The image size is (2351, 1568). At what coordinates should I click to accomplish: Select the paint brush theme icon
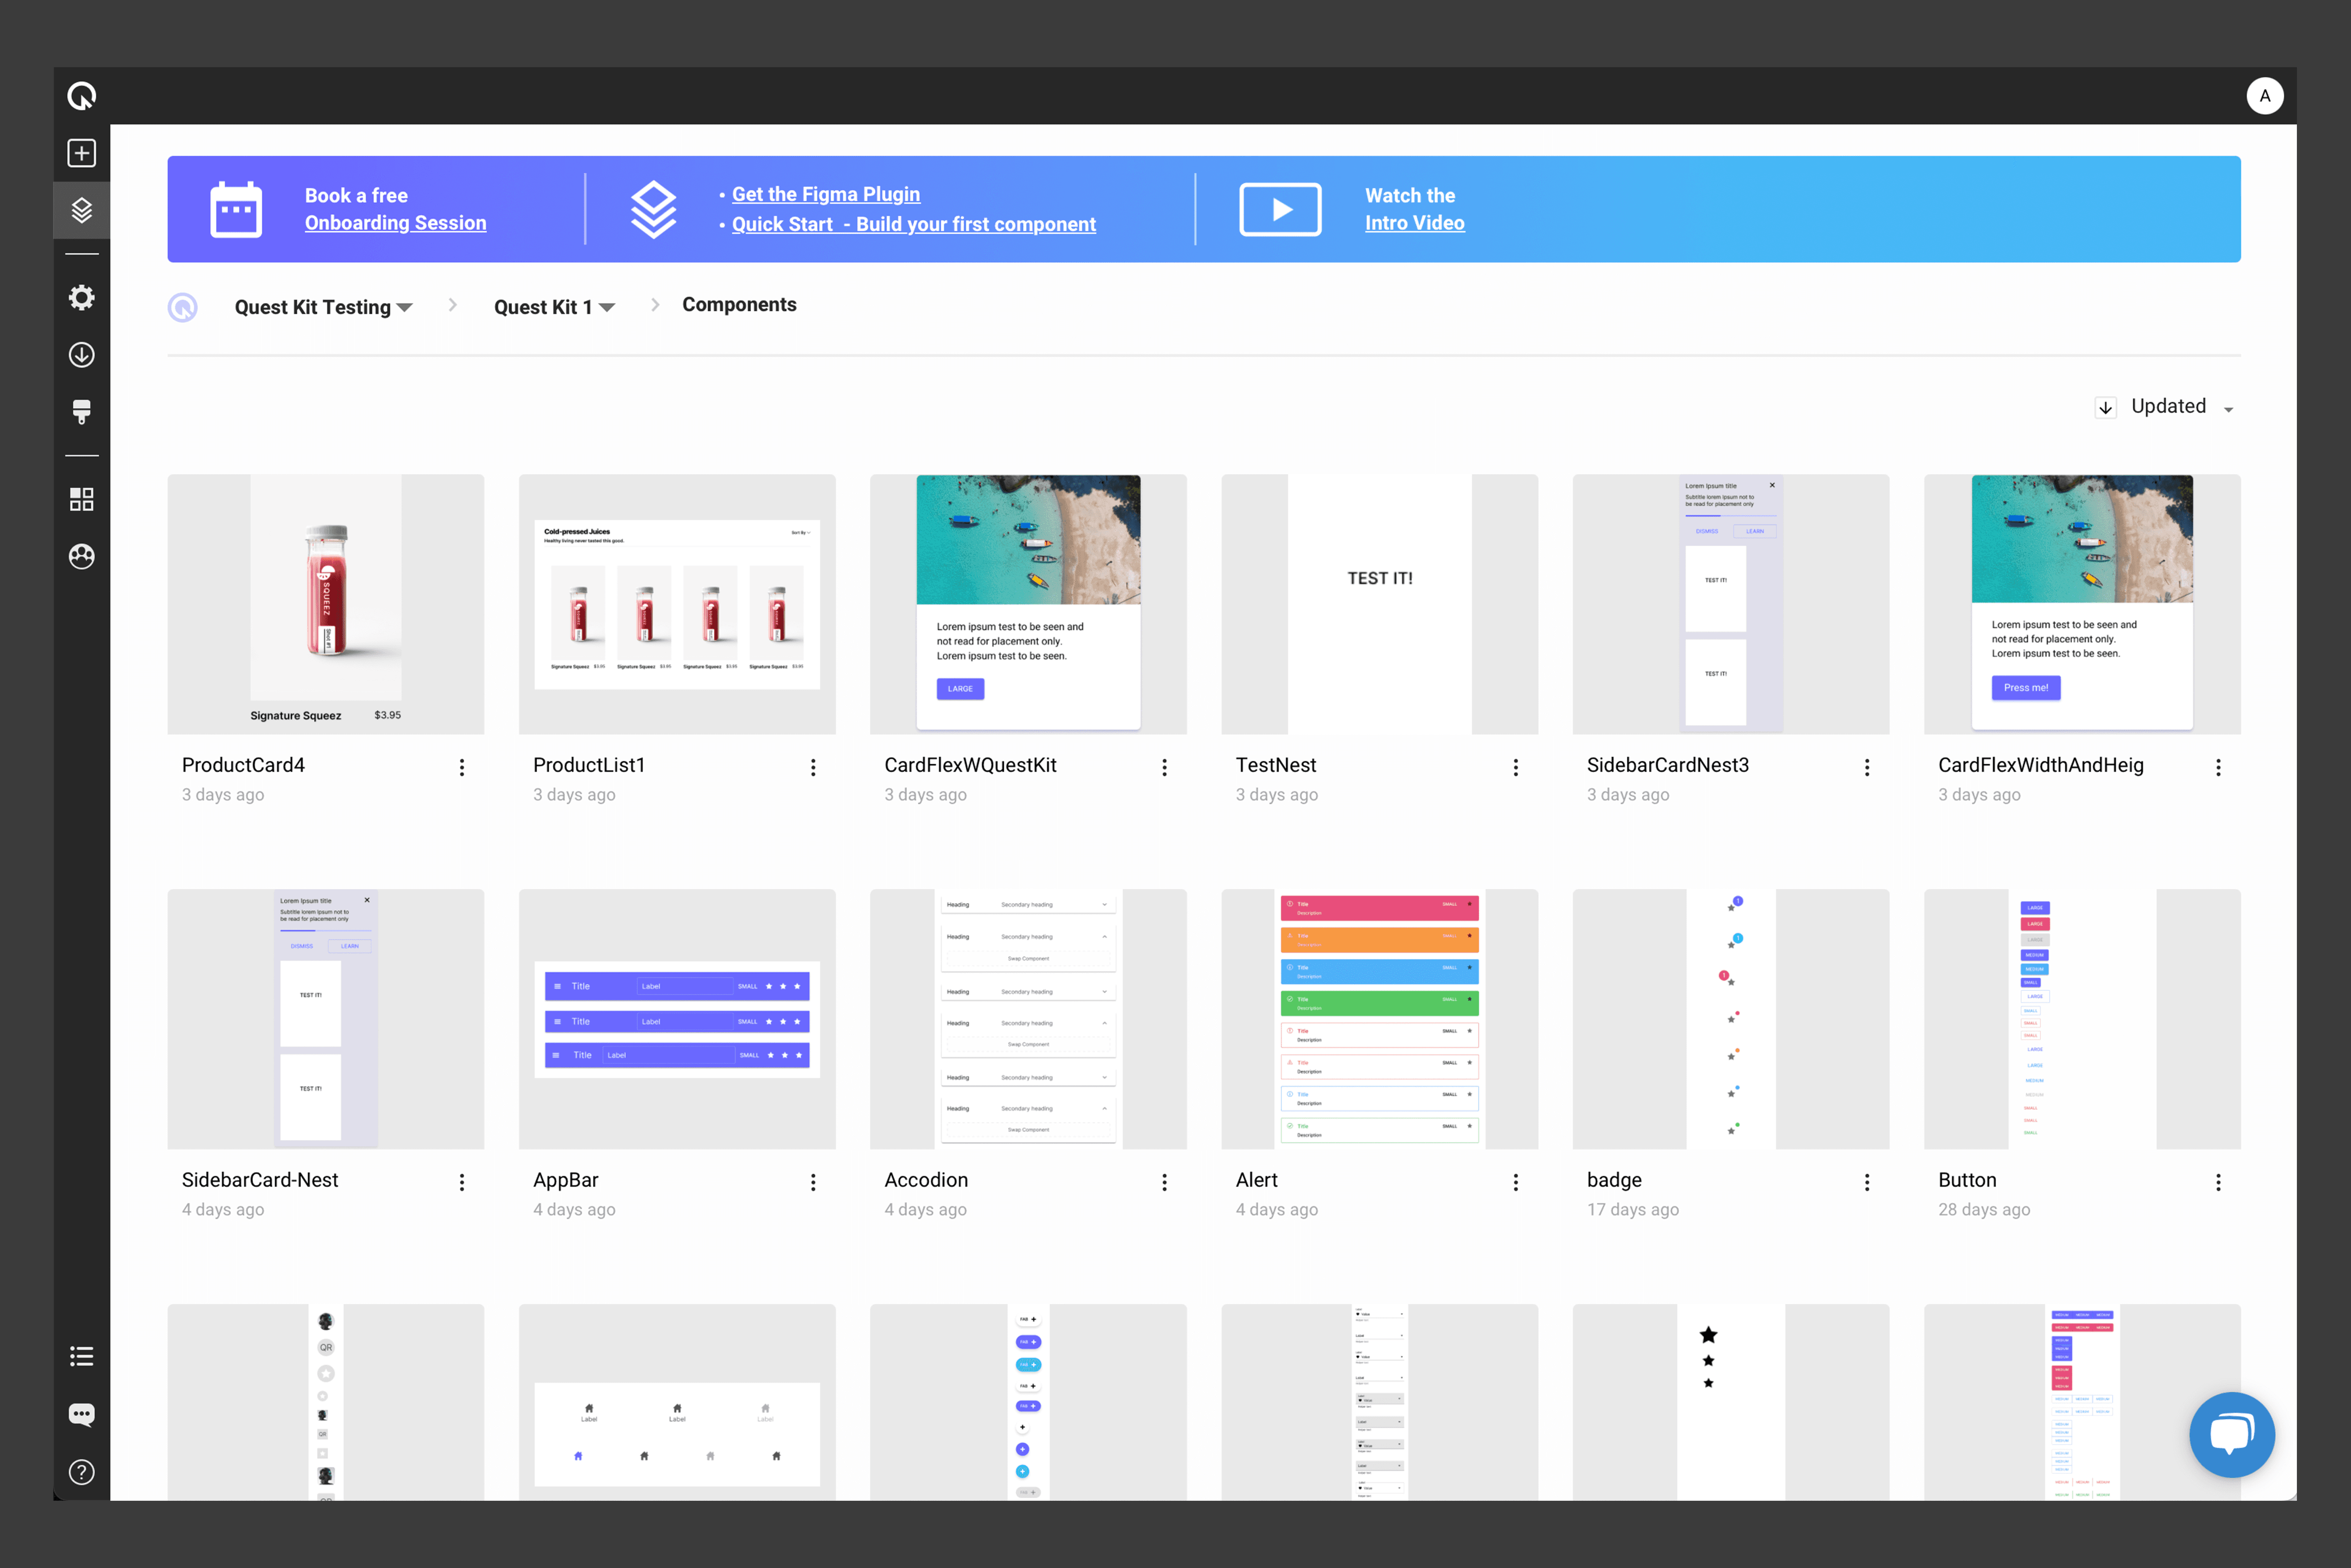[81, 411]
